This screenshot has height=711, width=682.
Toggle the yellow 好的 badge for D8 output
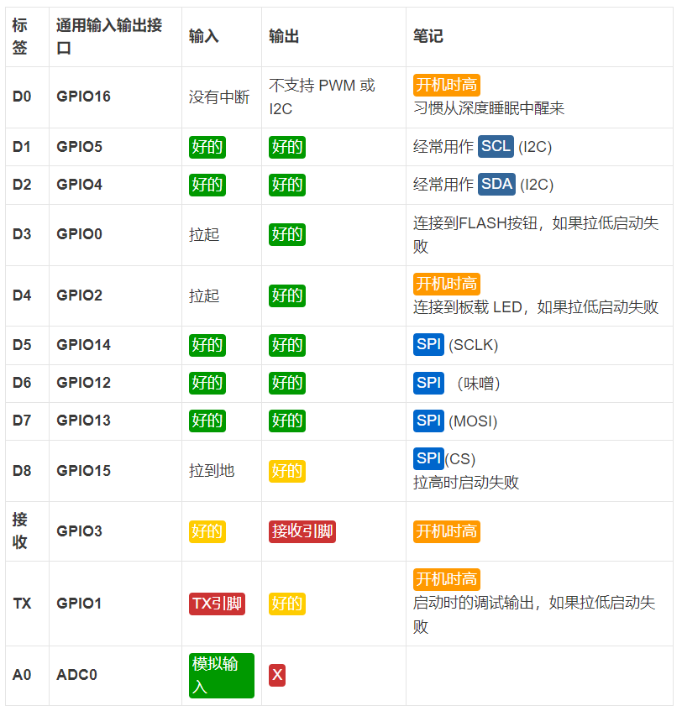tap(287, 470)
